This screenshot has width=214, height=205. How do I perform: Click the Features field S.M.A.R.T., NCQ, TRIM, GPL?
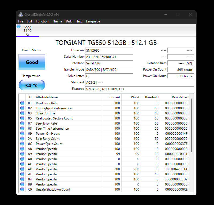tap(139, 89)
